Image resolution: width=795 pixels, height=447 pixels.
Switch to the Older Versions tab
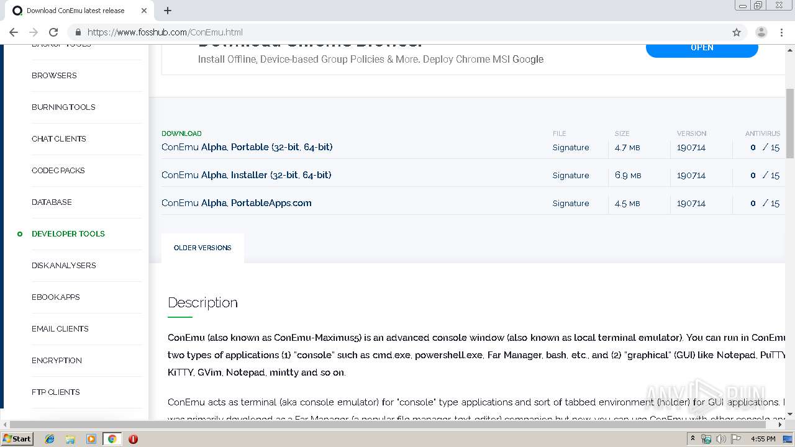click(202, 248)
